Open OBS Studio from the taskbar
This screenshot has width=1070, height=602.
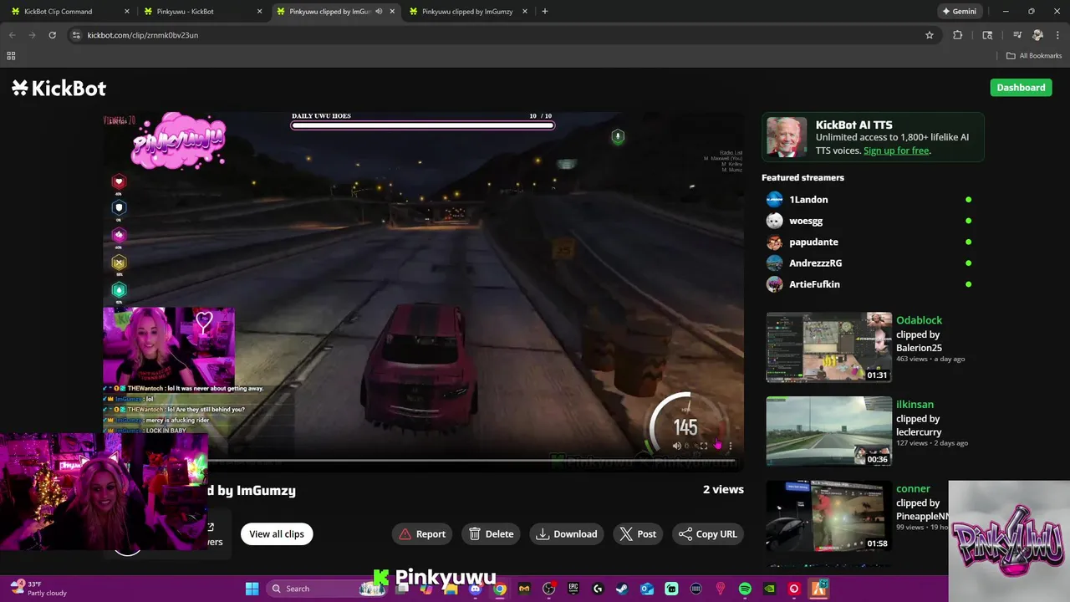[x=548, y=589]
